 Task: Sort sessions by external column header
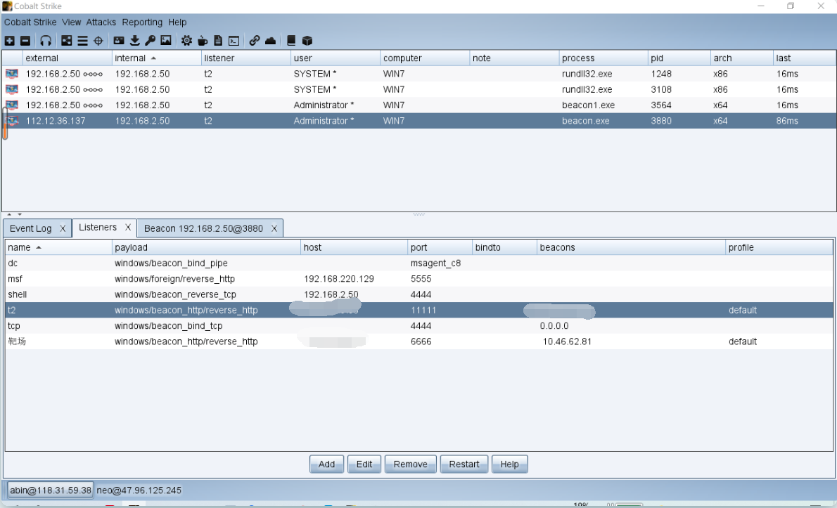point(67,58)
